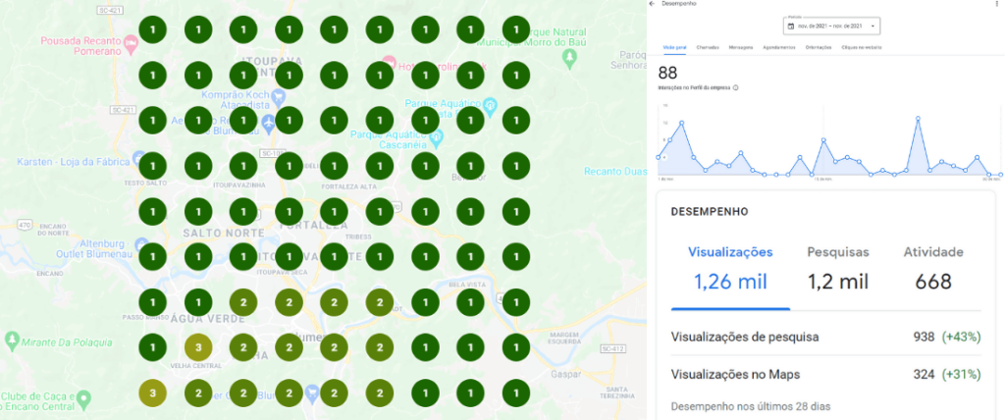
Task: Click the calendar icon in the period field
Action: [x=791, y=26]
